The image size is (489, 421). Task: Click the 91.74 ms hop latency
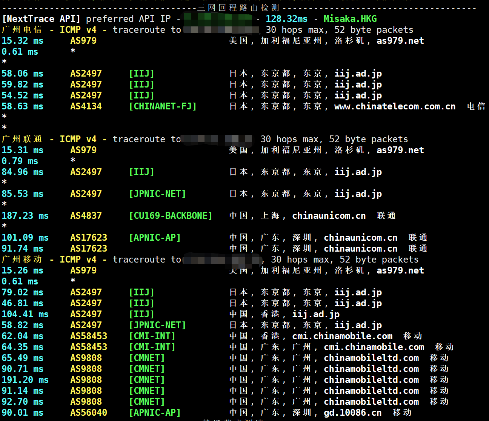point(23,249)
